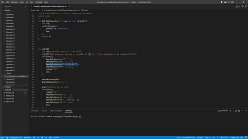Image resolution: width=248 pixels, height=139 pixels.
Task: Switch to the OUTPUT panel tab
Action: [44, 111]
